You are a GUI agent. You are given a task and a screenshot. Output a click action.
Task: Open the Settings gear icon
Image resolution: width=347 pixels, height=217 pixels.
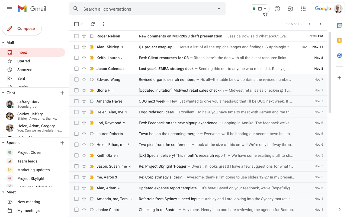click(290, 9)
